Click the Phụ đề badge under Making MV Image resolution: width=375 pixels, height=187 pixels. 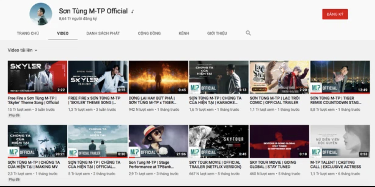coord(14,179)
